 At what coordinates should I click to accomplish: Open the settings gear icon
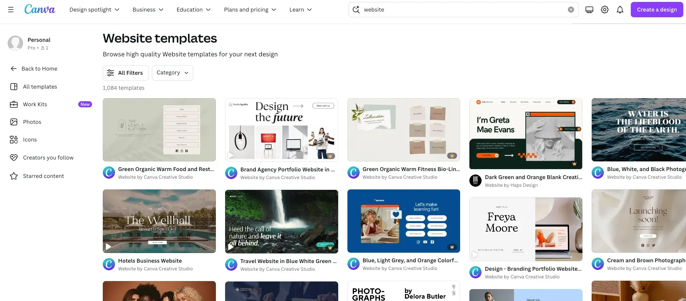pos(604,10)
